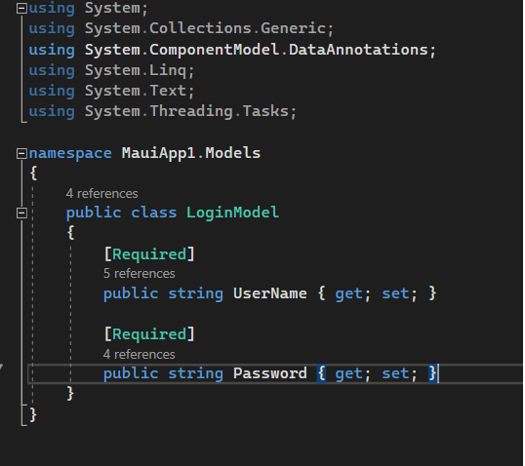The width and height of the screenshot is (525, 466).
Task: Click the set accessor of Password
Action: (395, 374)
